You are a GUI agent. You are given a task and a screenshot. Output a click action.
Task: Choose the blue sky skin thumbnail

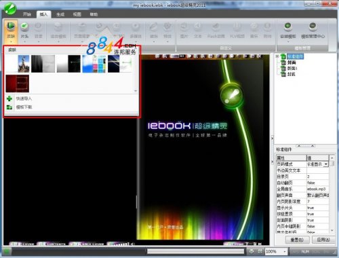(x=88, y=64)
